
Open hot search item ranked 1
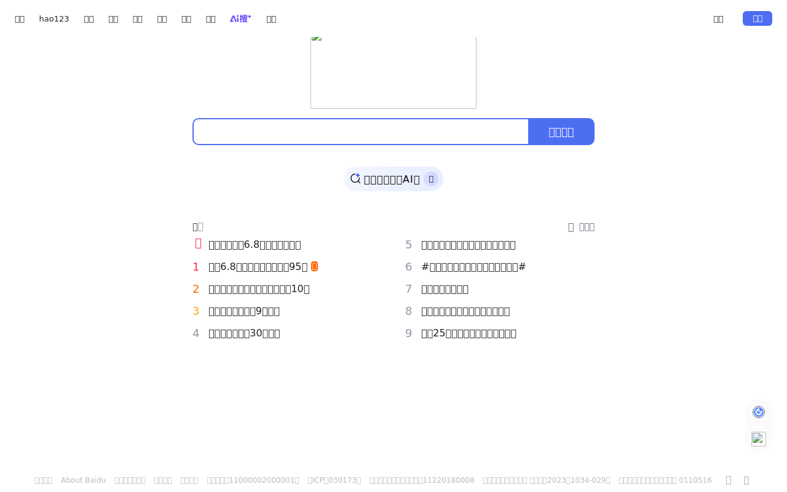point(258,267)
